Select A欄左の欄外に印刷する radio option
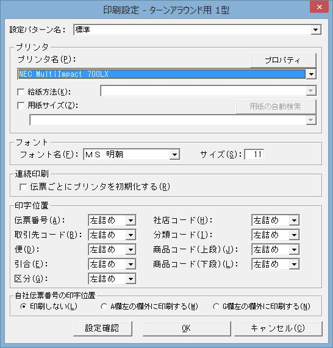This screenshot has width=333, height=348. pos(104,307)
